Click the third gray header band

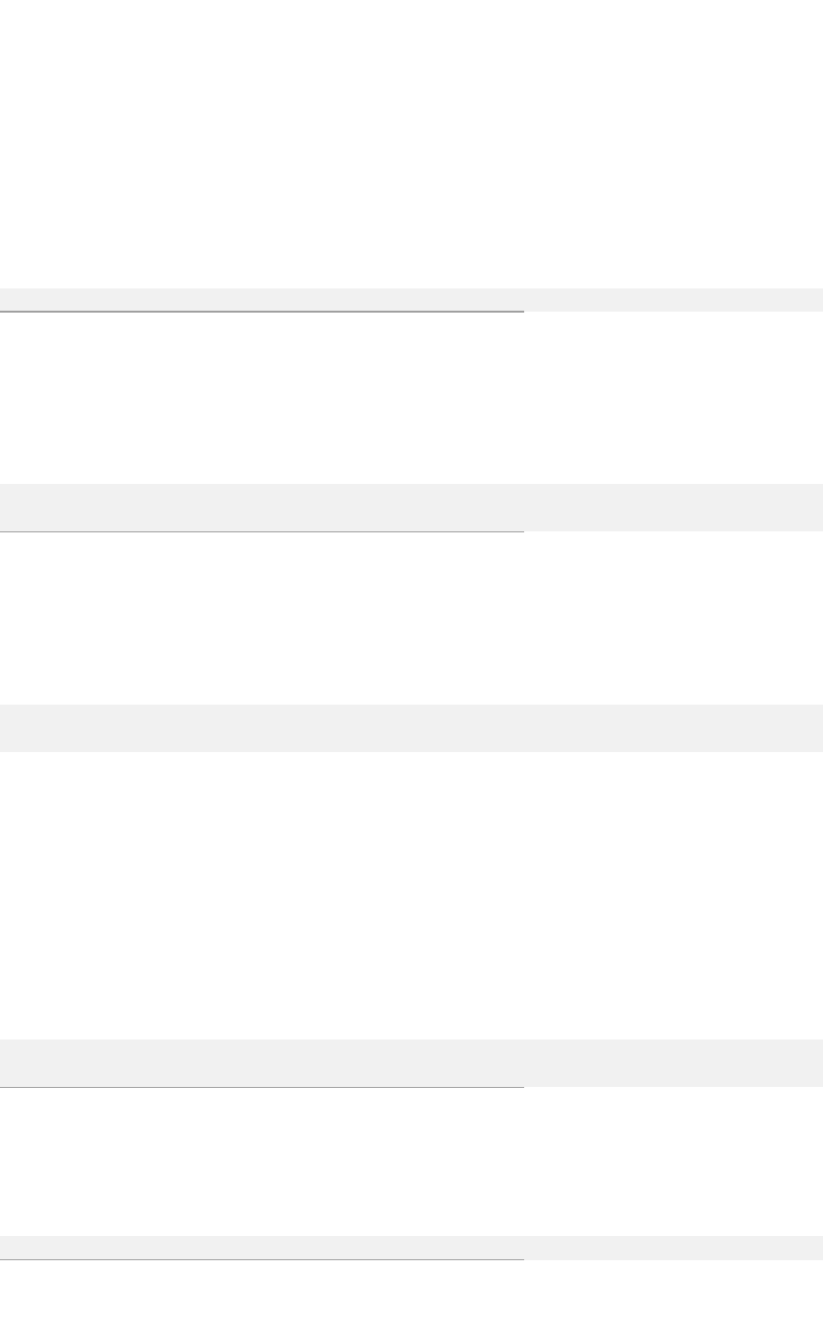[x=411, y=728]
